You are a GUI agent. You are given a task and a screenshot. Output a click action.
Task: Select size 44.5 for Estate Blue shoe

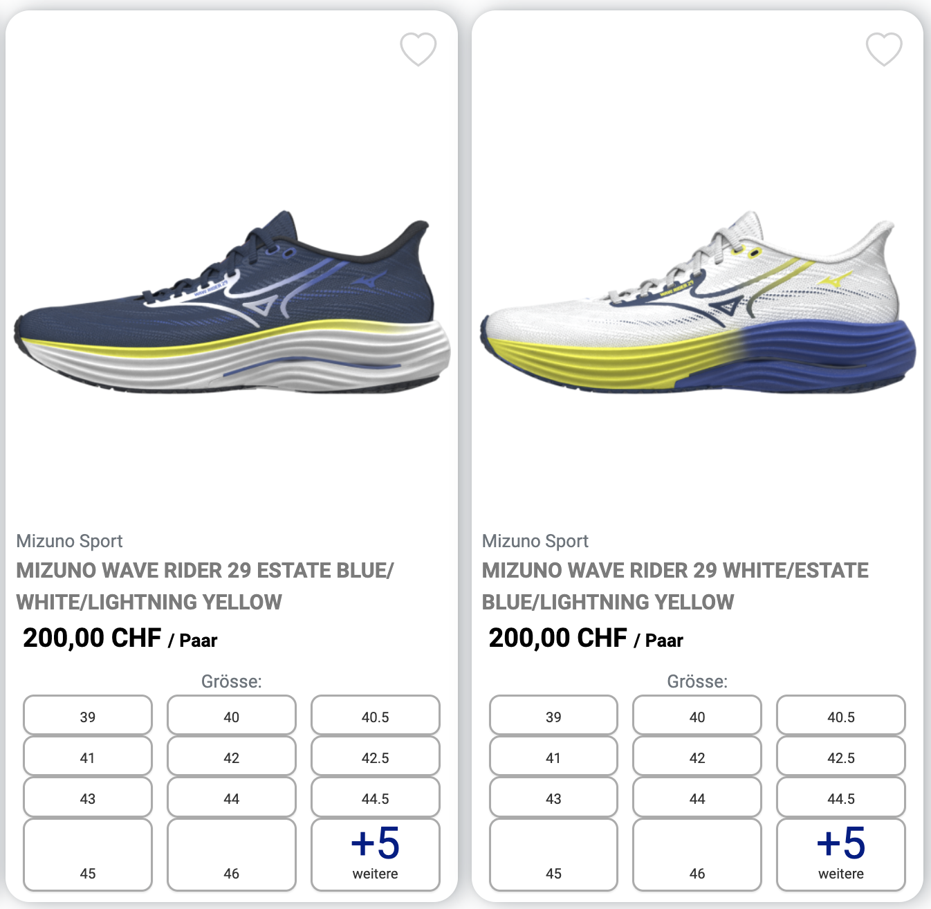pos(376,797)
